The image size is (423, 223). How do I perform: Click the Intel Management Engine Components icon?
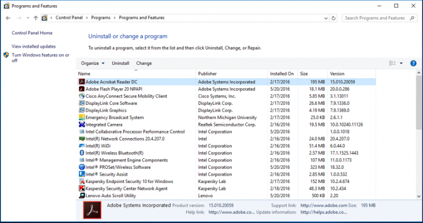(82, 160)
